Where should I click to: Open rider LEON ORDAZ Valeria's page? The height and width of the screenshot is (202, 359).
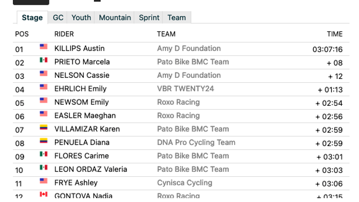[91, 169]
